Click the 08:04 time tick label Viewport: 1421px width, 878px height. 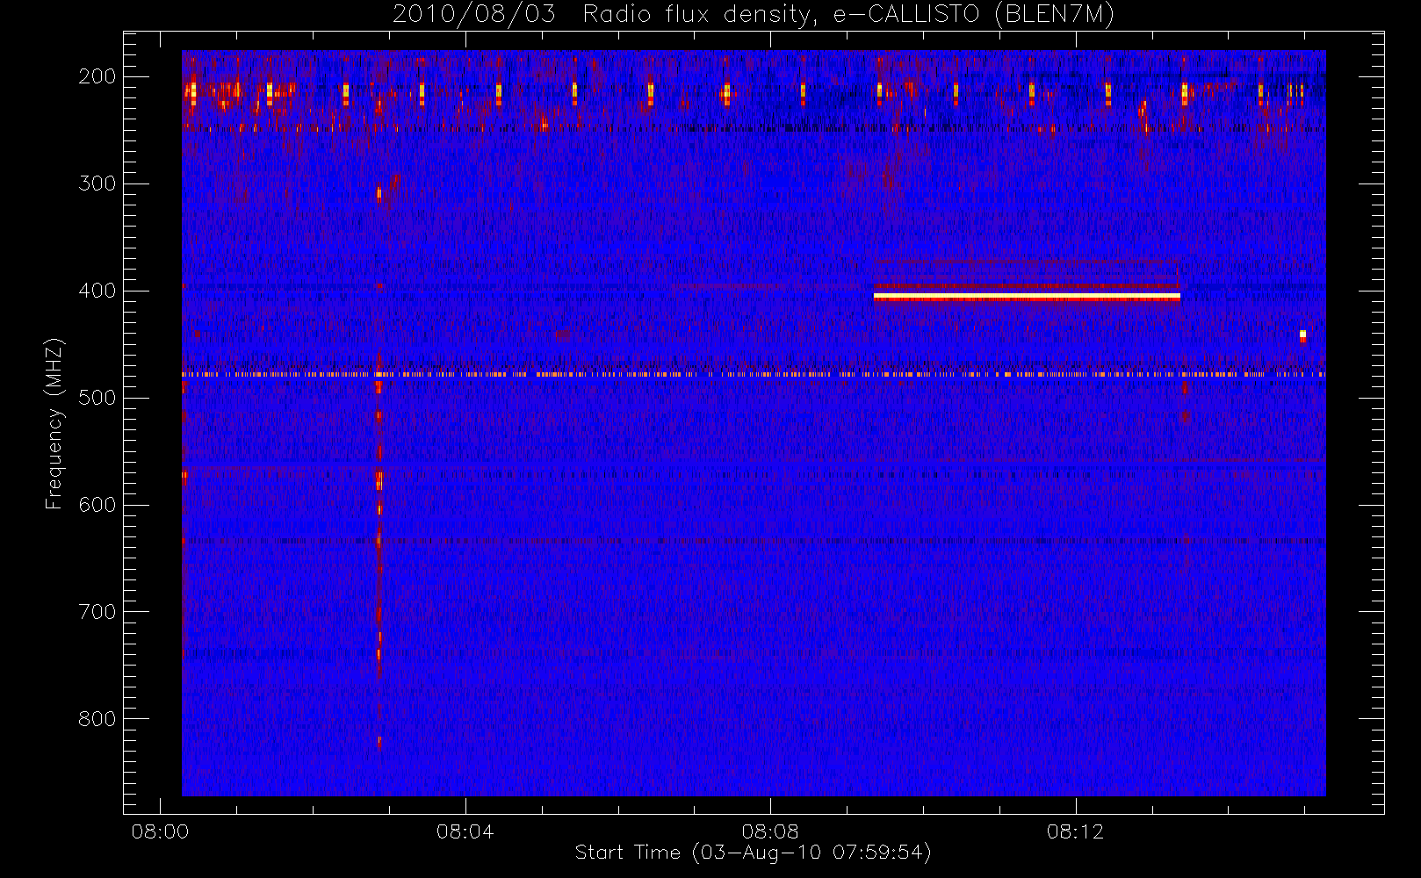(x=465, y=831)
